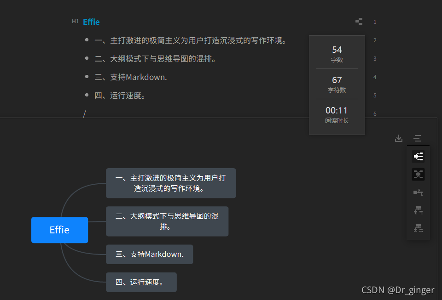Select the rightward mind map layout icon

tap(418, 156)
